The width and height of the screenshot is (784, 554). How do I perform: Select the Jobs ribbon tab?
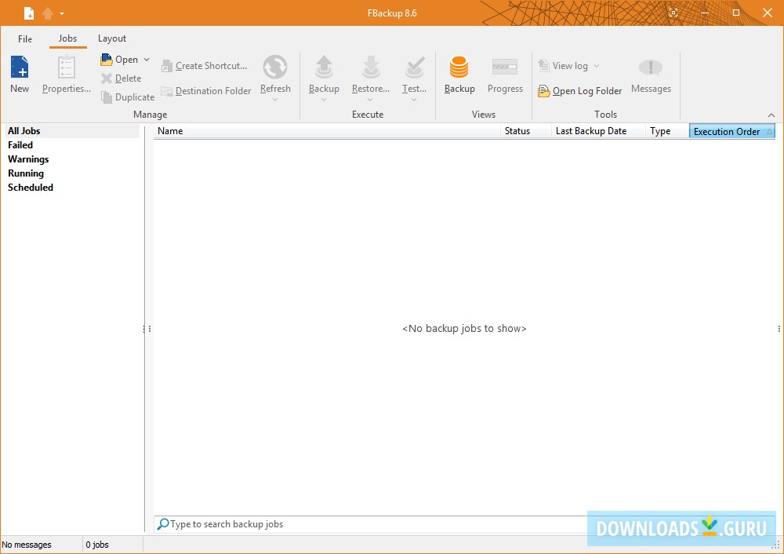[x=67, y=38]
